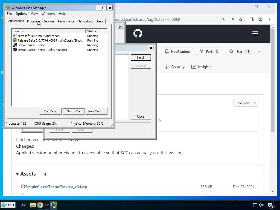Image resolution: width=280 pixels, height=210 pixels.
Task: Click the Install button in the dialog
Action: click(x=141, y=57)
